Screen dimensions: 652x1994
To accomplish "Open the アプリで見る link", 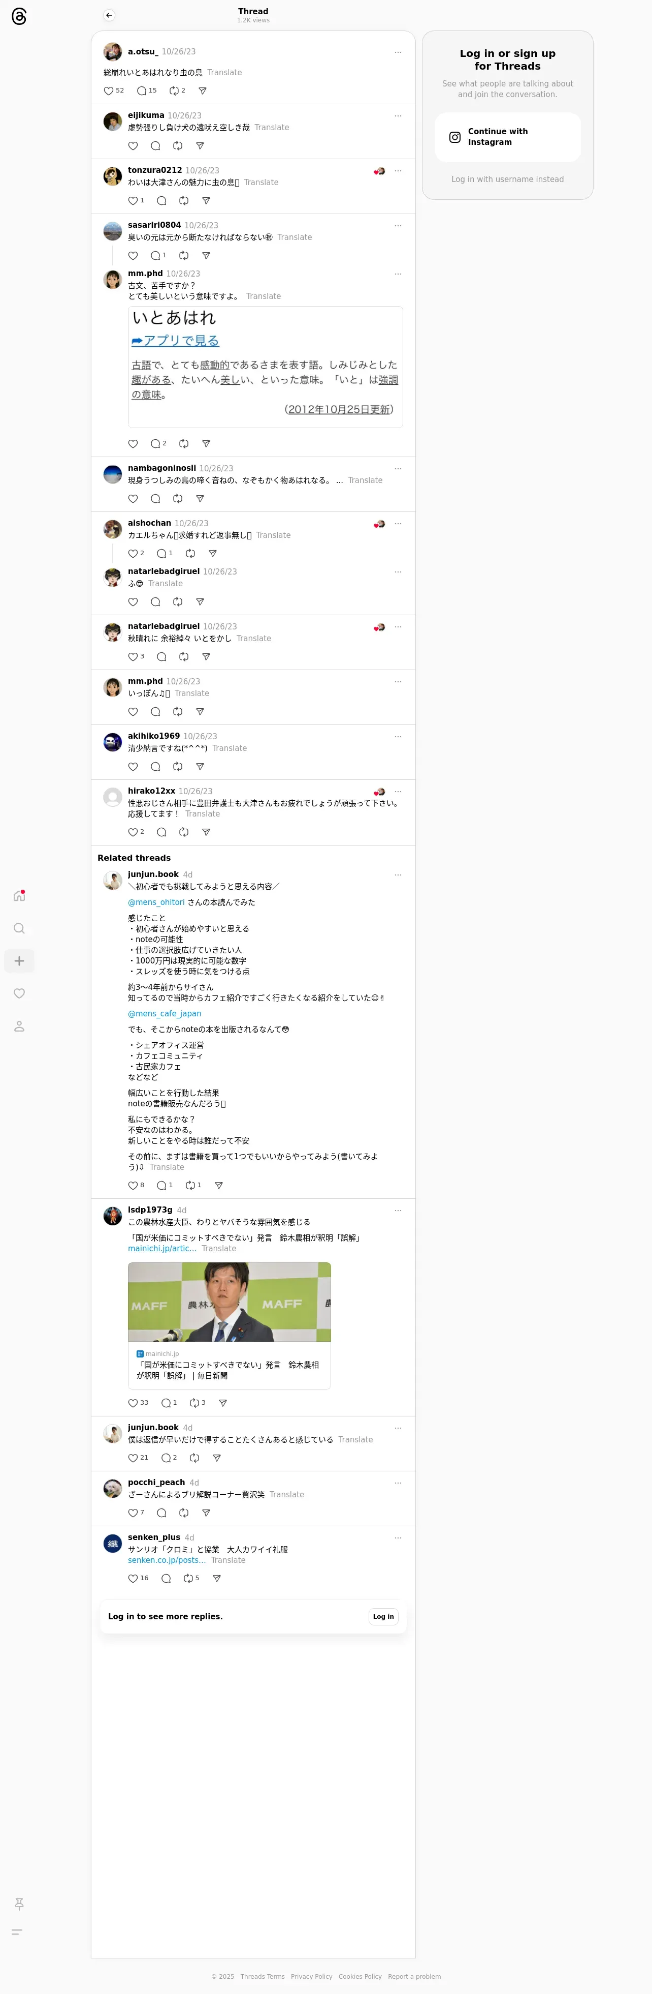I will [176, 341].
